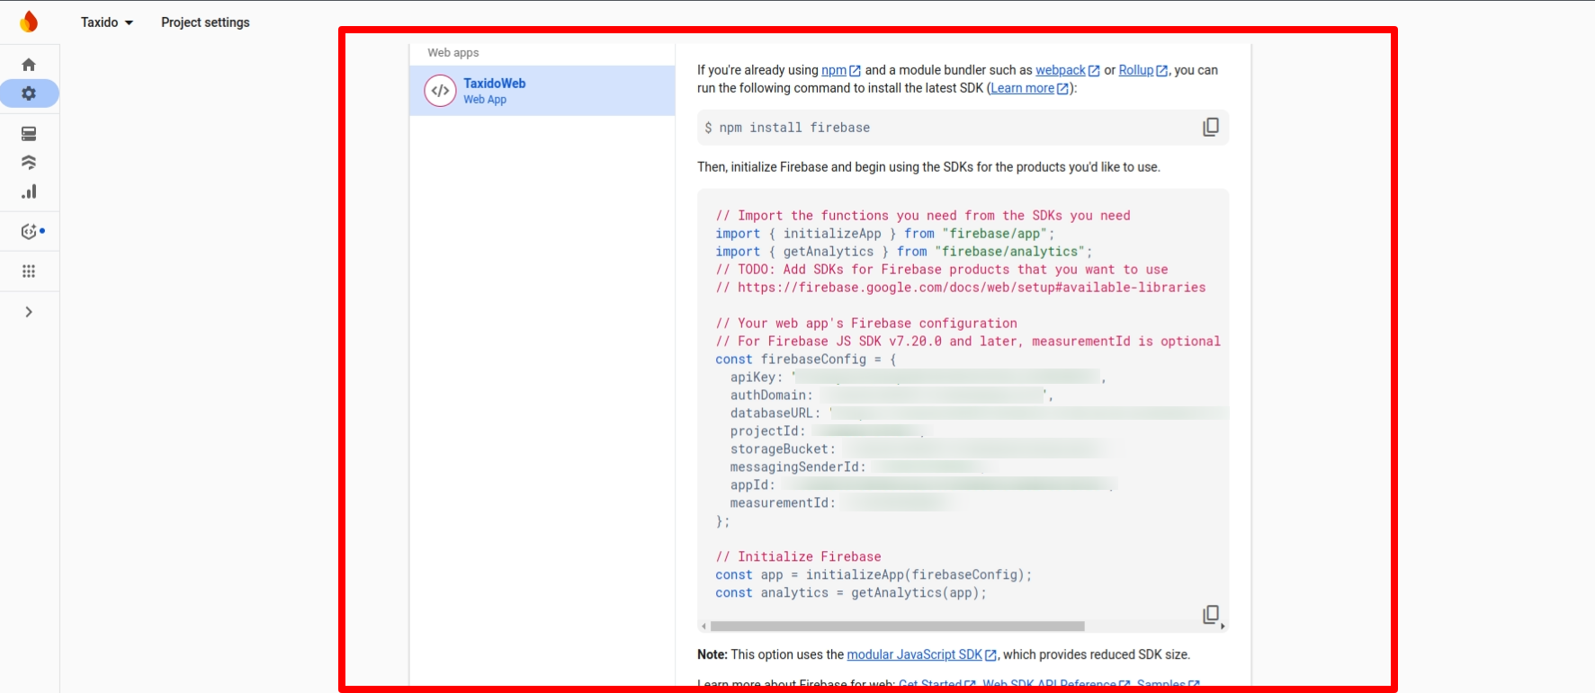Expand the sidebar navigation chevron

click(29, 312)
